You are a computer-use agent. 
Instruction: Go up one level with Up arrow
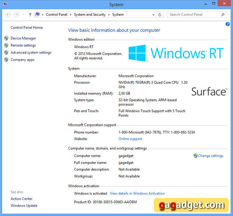[30, 15]
